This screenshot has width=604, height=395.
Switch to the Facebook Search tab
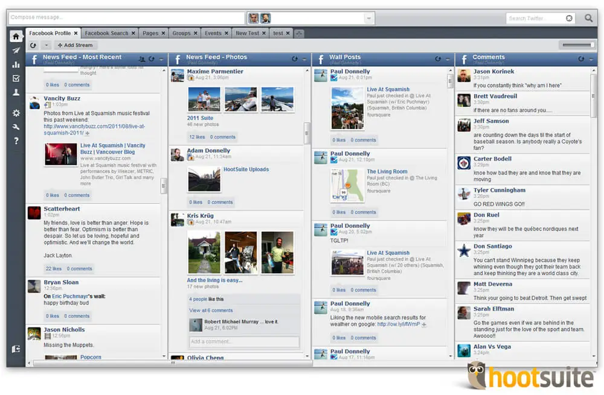pyautogui.click(x=106, y=33)
